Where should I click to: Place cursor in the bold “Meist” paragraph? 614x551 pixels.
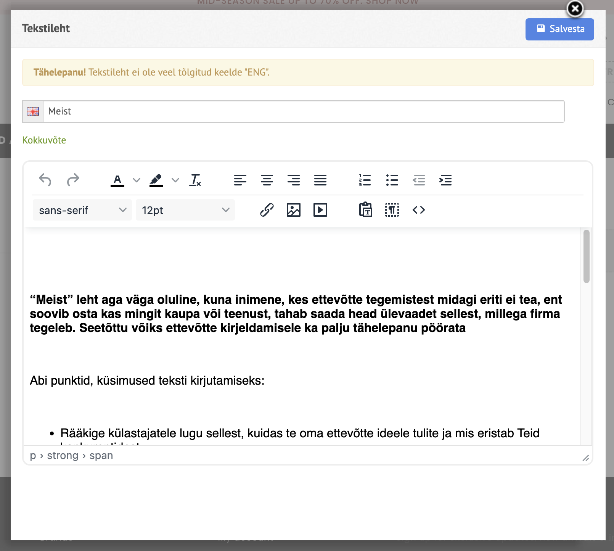tap(296, 314)
